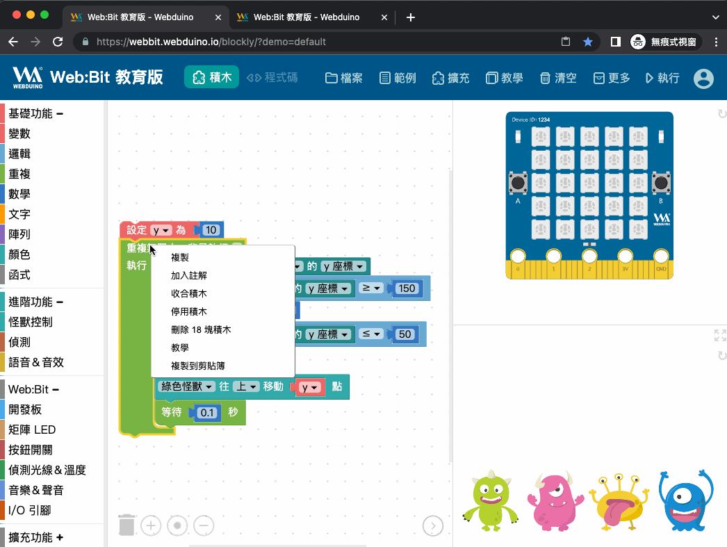
Task: Expand the 擴充功能 category section
Action: pyautogui.click(x=60, y=537)
